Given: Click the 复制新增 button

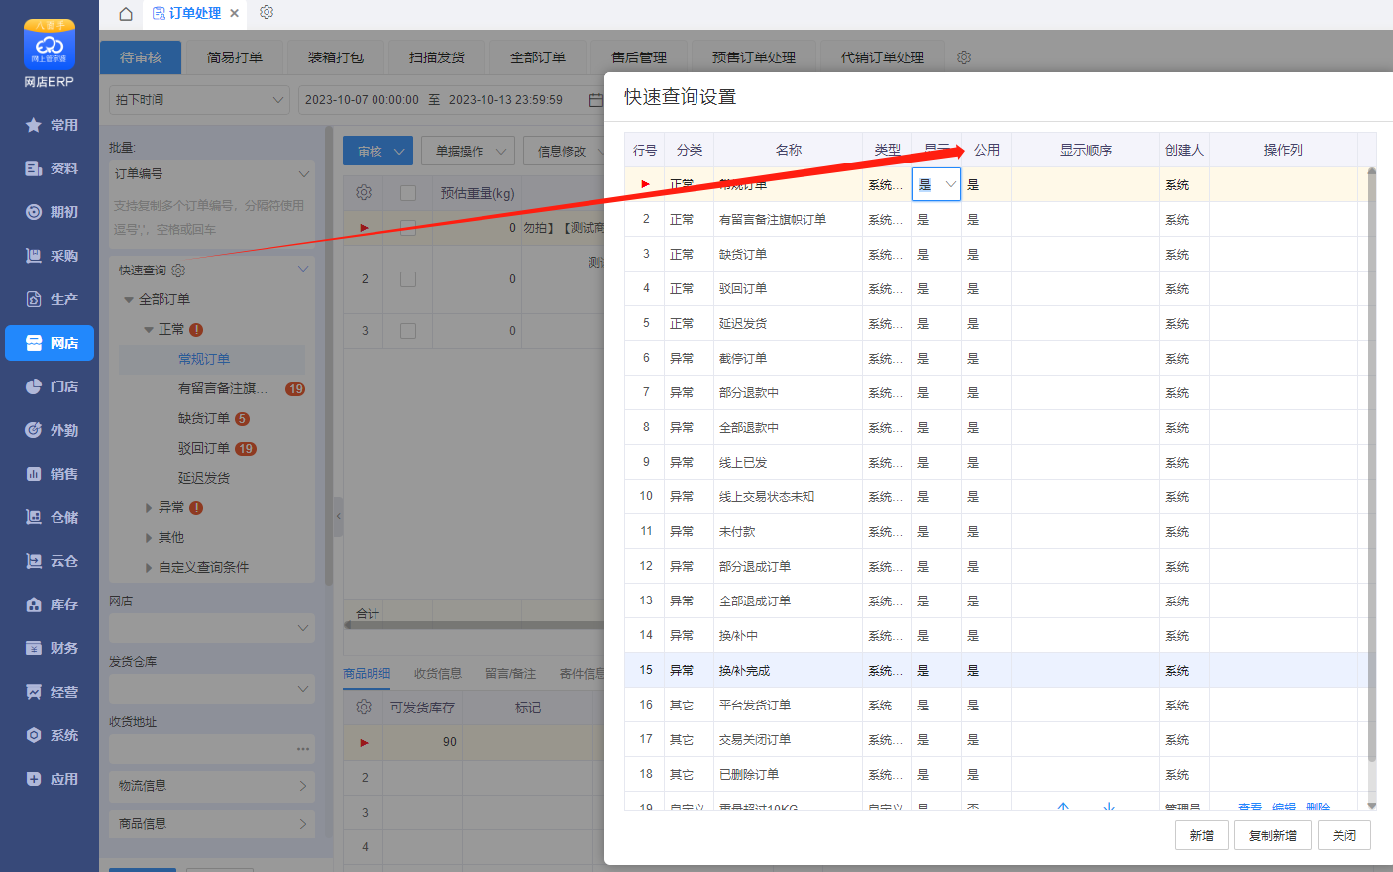Looking at the screenshot, I should pyautogui.click(x=1273, y=835).
